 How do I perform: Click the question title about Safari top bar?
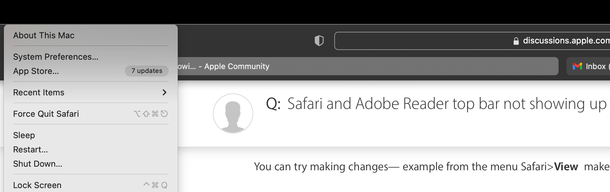[x=446, y=104]
